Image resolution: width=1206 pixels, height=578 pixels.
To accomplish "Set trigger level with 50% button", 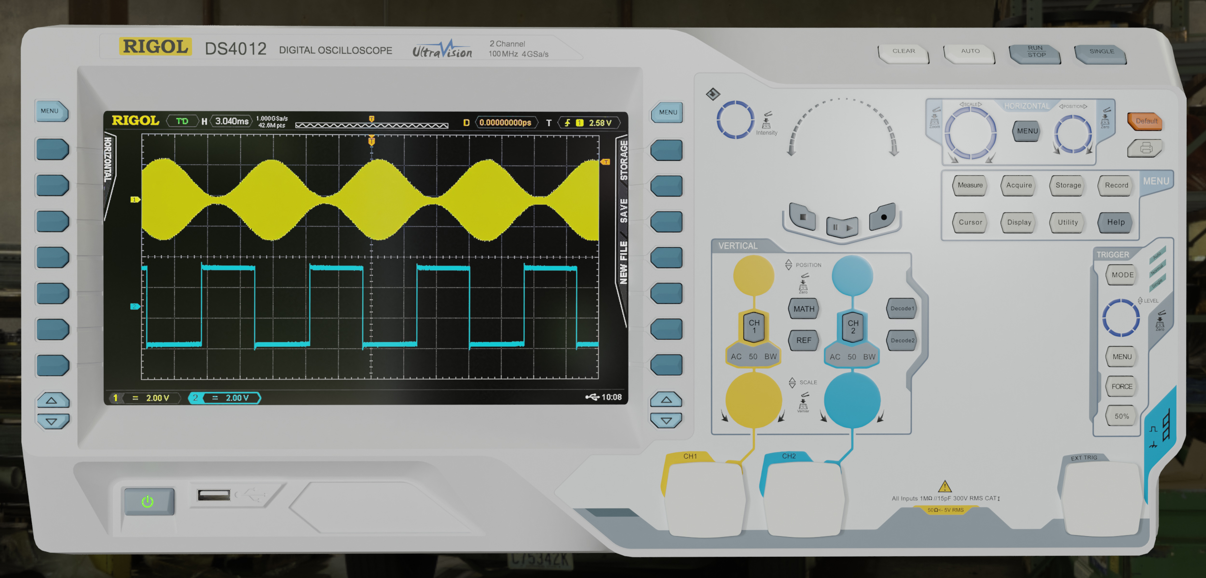I will (x=1122, y=417).
